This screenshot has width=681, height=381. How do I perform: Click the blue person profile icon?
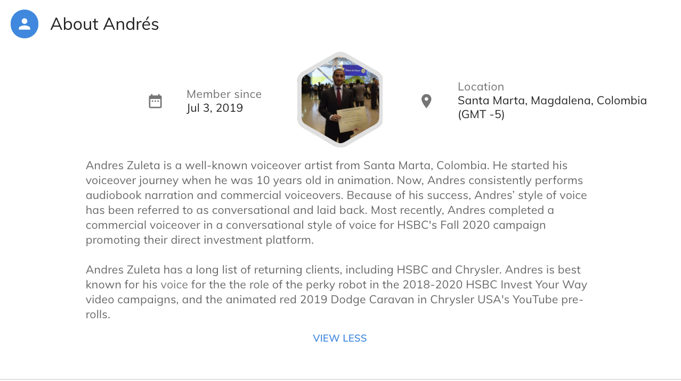click(x=25, y=24)
